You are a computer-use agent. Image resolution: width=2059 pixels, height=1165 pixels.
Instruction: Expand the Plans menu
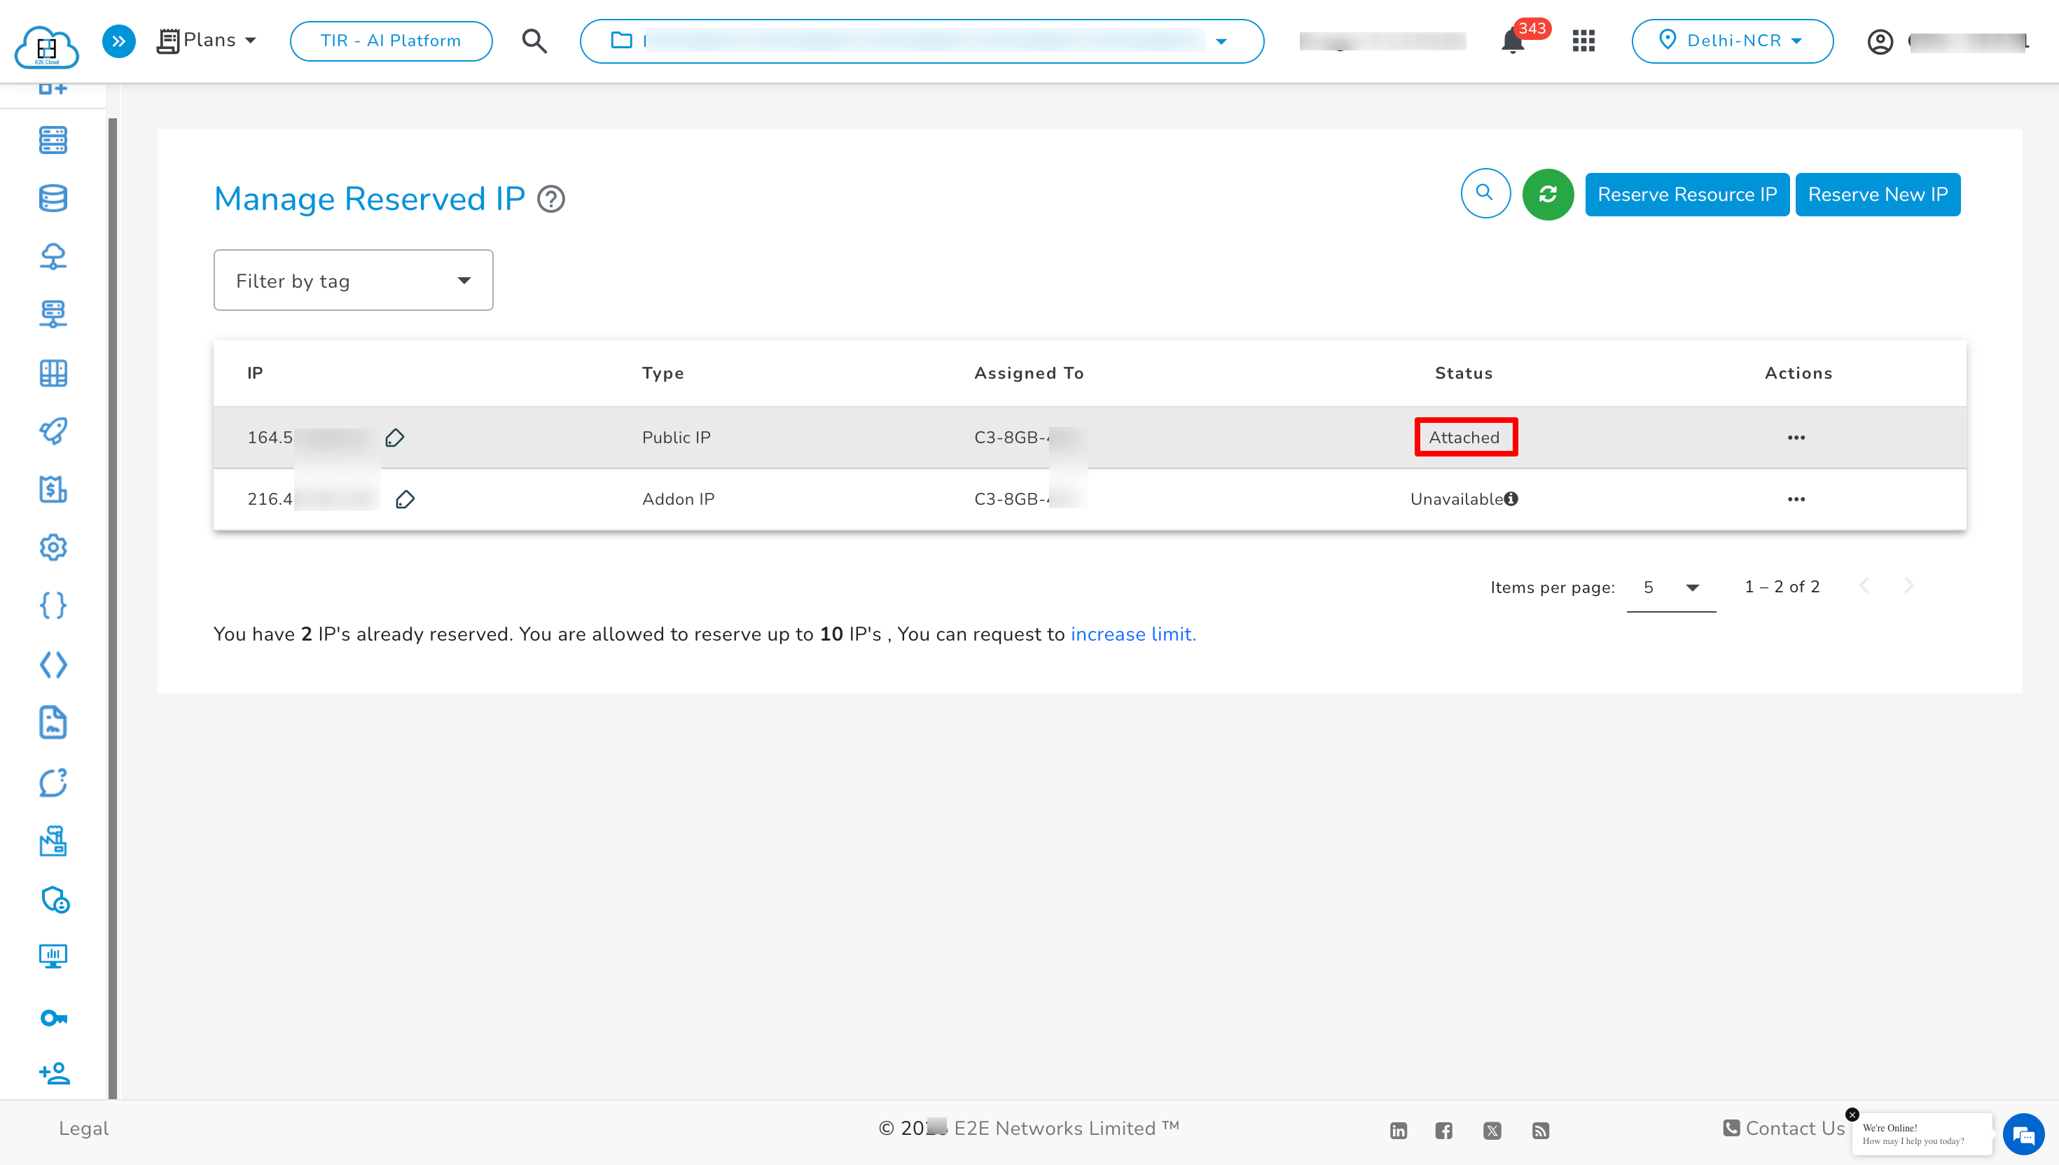tap(207, 39)
